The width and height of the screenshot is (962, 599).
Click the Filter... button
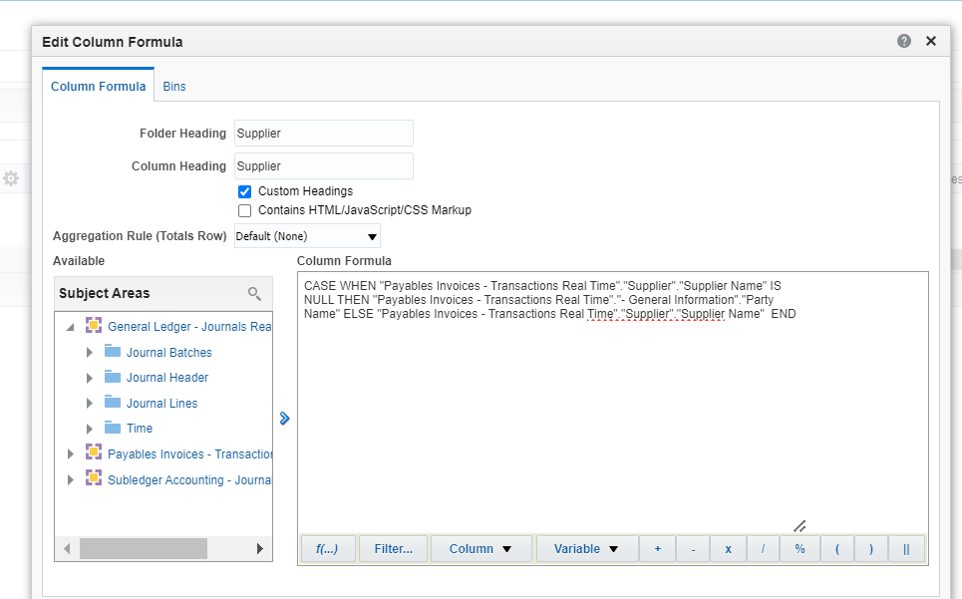[393, 548]
